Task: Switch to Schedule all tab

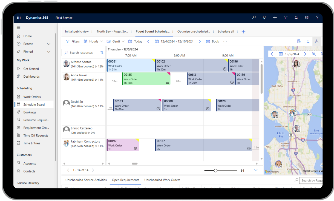Action: pos(226,32)
